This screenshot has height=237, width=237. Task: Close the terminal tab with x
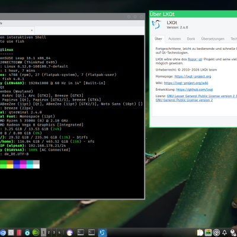tap(31, 30)
